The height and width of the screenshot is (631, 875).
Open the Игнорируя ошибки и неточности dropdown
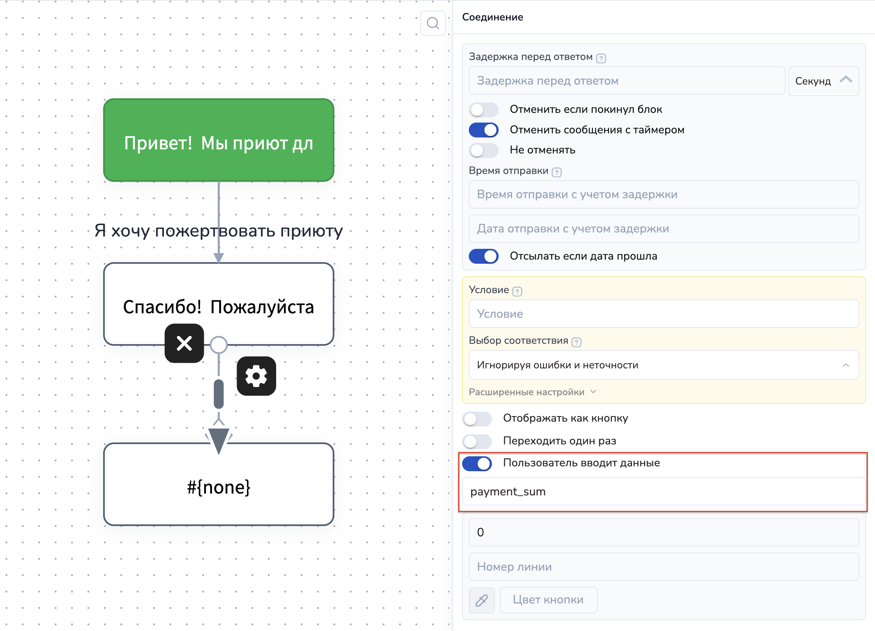point(663,365)
